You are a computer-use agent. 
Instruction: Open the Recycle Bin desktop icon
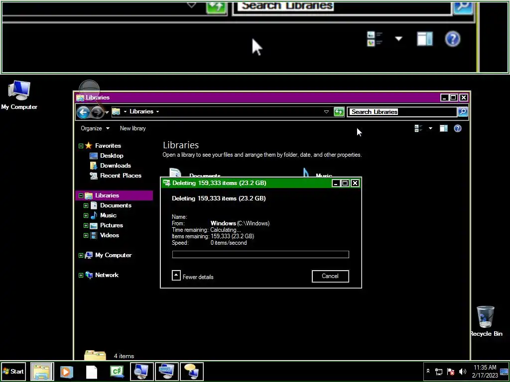(486, 321)
